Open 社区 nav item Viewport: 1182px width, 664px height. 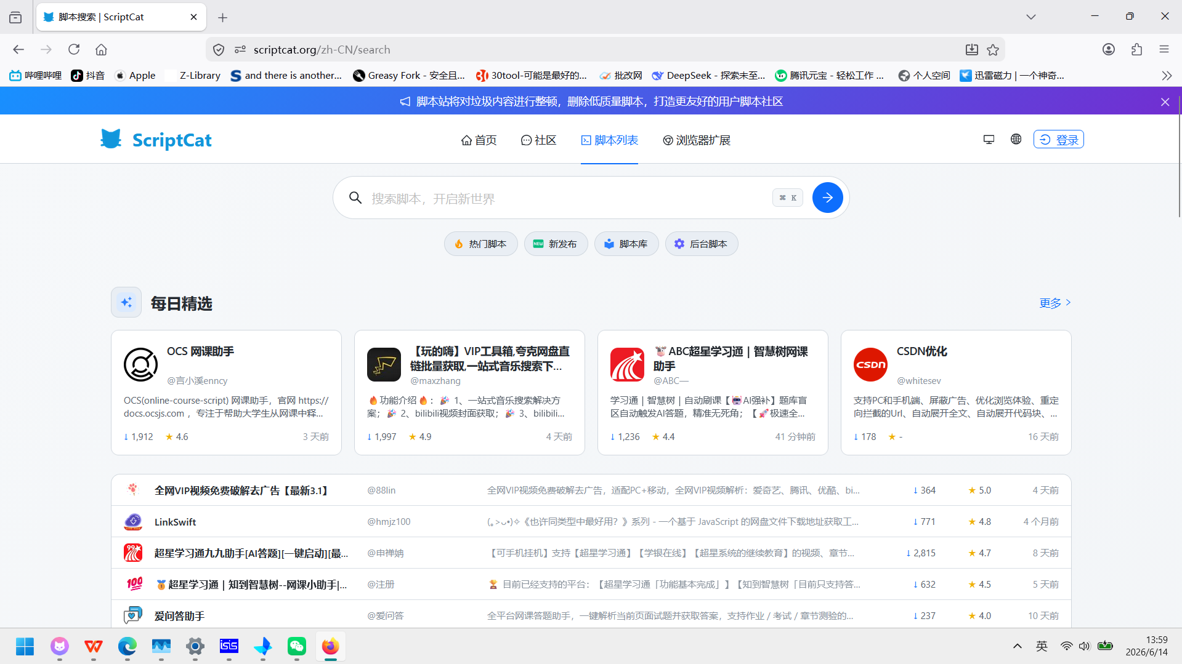click(x=538, y=140)
